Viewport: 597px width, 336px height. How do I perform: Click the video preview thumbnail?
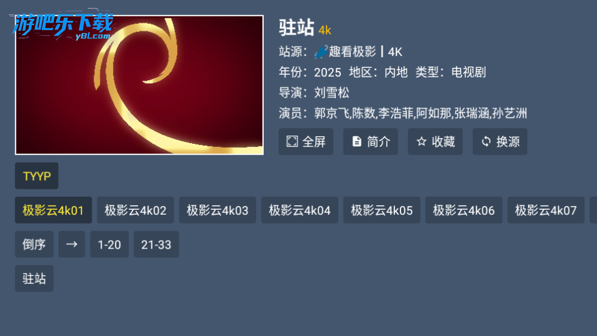(x=139, y=85)
